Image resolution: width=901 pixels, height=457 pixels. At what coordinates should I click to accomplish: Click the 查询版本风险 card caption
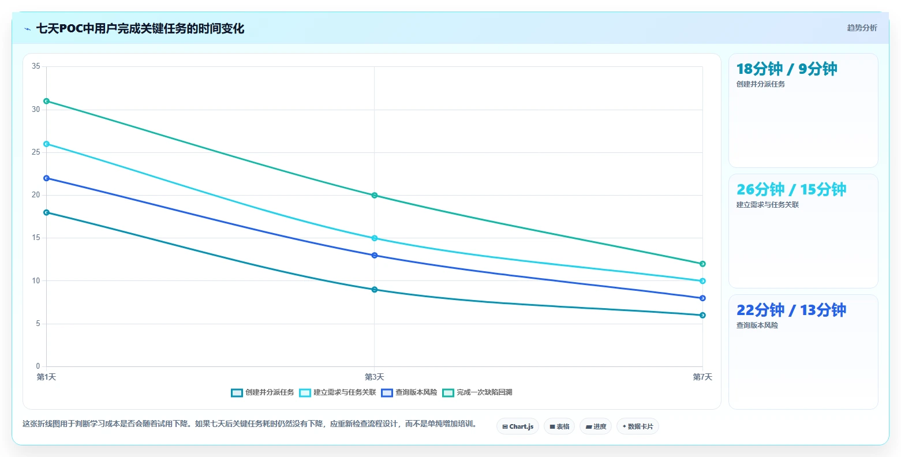tap(757, 325)
